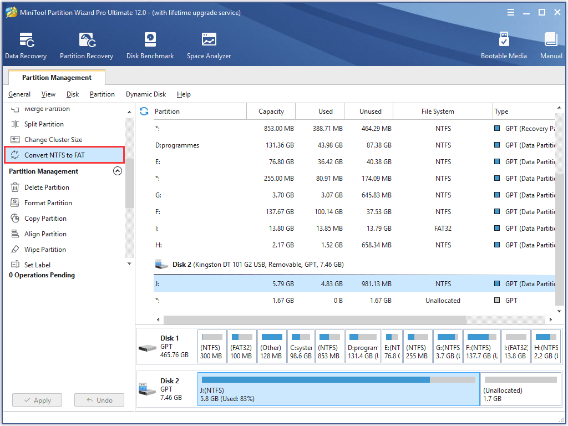Select Split Partition in sidebar

[x=44, y=124]
